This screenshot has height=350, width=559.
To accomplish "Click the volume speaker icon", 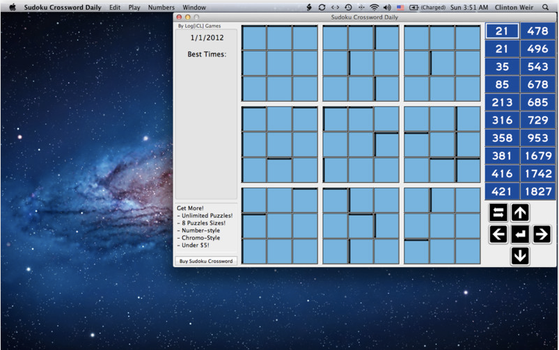I will 387,7.
